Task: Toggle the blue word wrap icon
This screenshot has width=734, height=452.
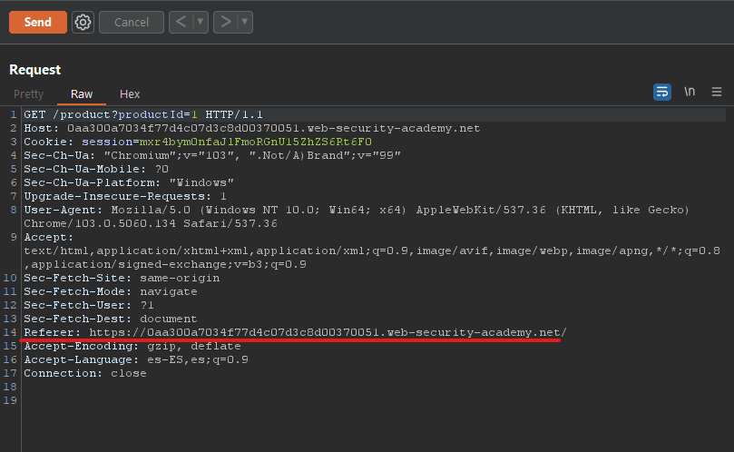Action: [662, 92]
